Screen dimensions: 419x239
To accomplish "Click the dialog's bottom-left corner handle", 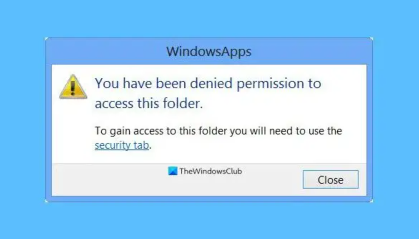I will pos(46,201).
